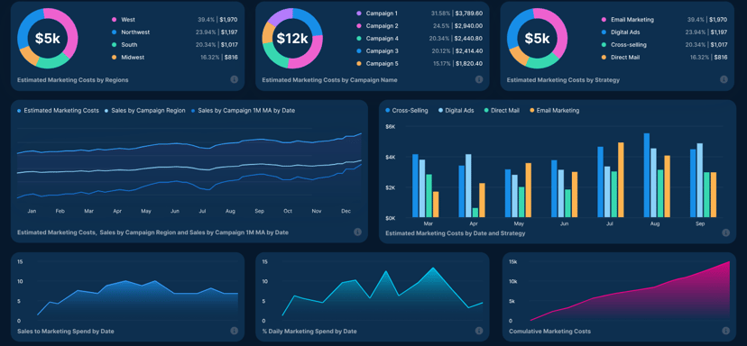Open info icon on Costs by Strategy card

[x=724, y=79]
